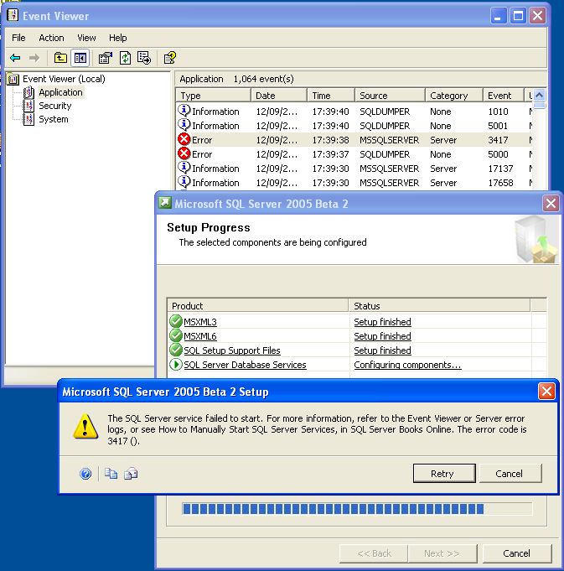This screenshot has width=564, height=571.
Task: Click the yellow warning icon in Setup dialog
Action: (x=85, y=427)
